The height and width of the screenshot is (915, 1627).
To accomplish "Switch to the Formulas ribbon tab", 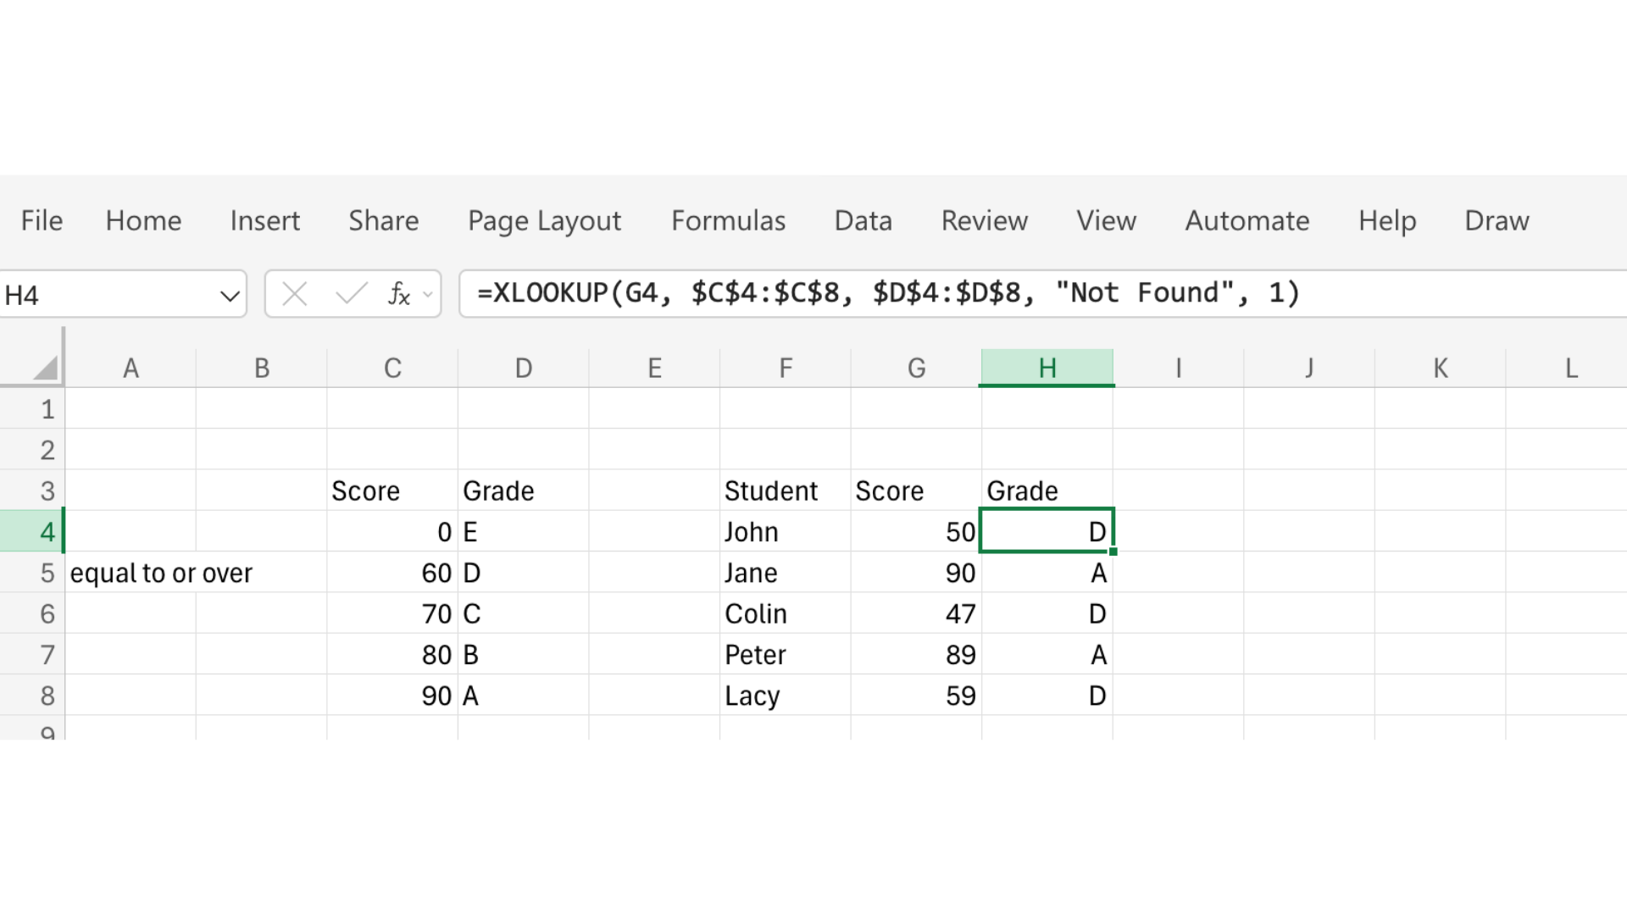I will pyautogui.click(x=727, y=221).
